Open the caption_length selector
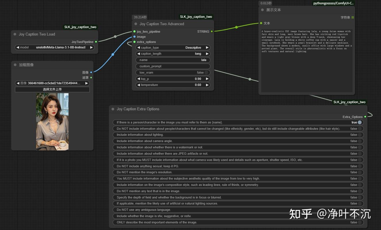The height and width of the screenshot is (230, 381). click(173, 54)
